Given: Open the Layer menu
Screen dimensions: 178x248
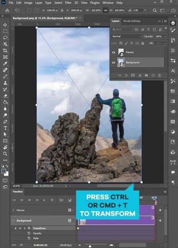Looking at the screenshot, I should click(x=39, y=3).
